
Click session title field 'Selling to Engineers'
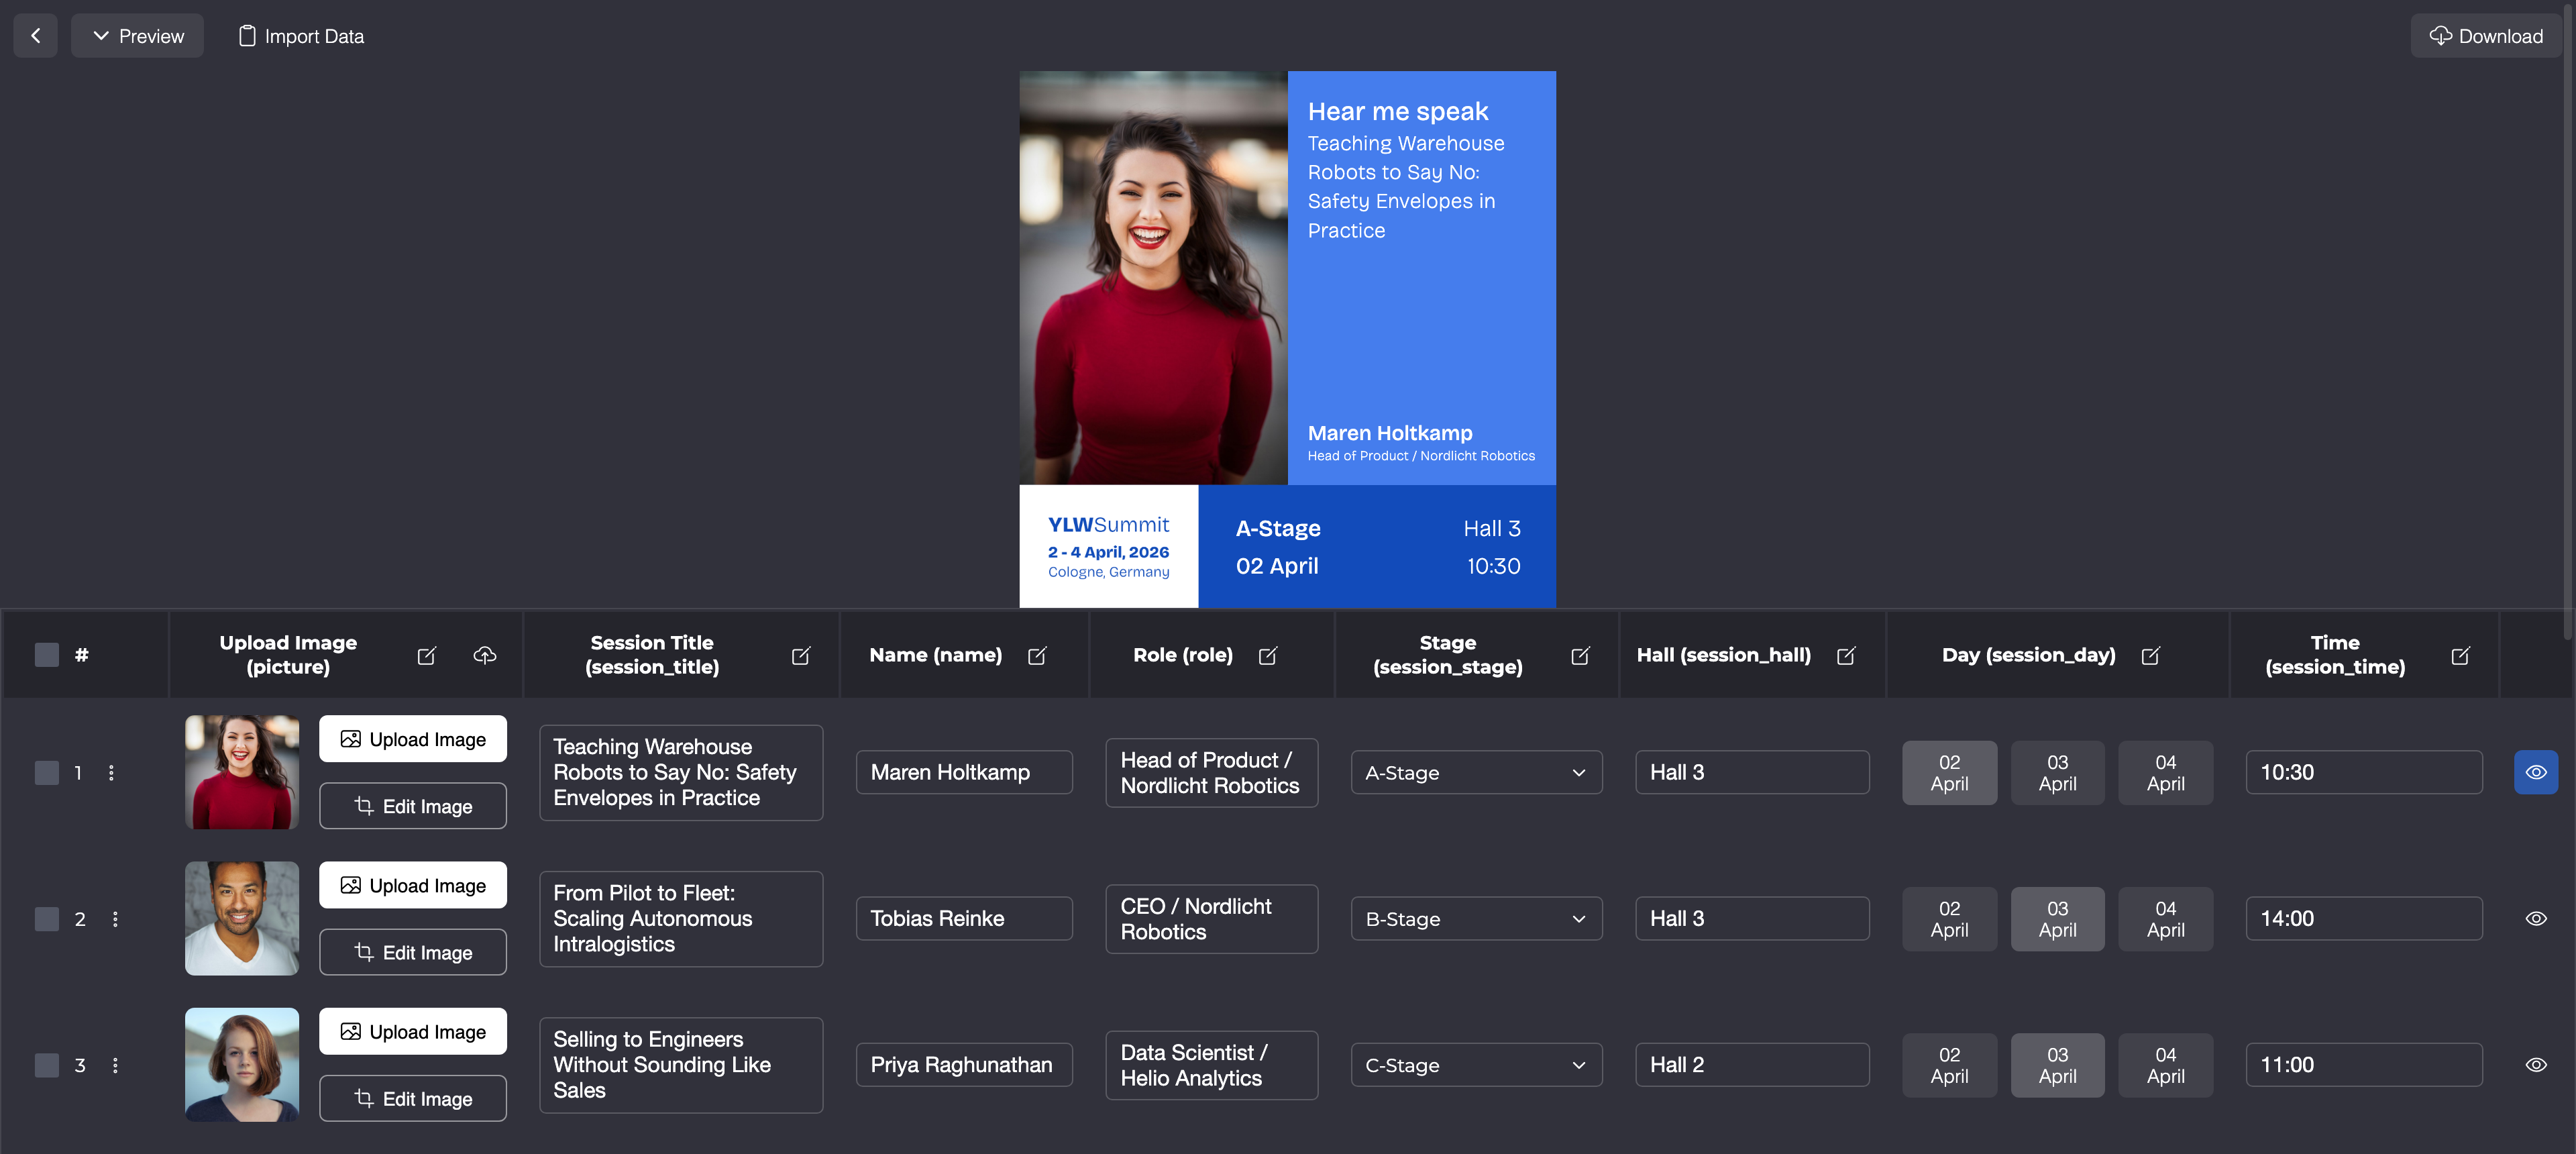point(681,1065)
